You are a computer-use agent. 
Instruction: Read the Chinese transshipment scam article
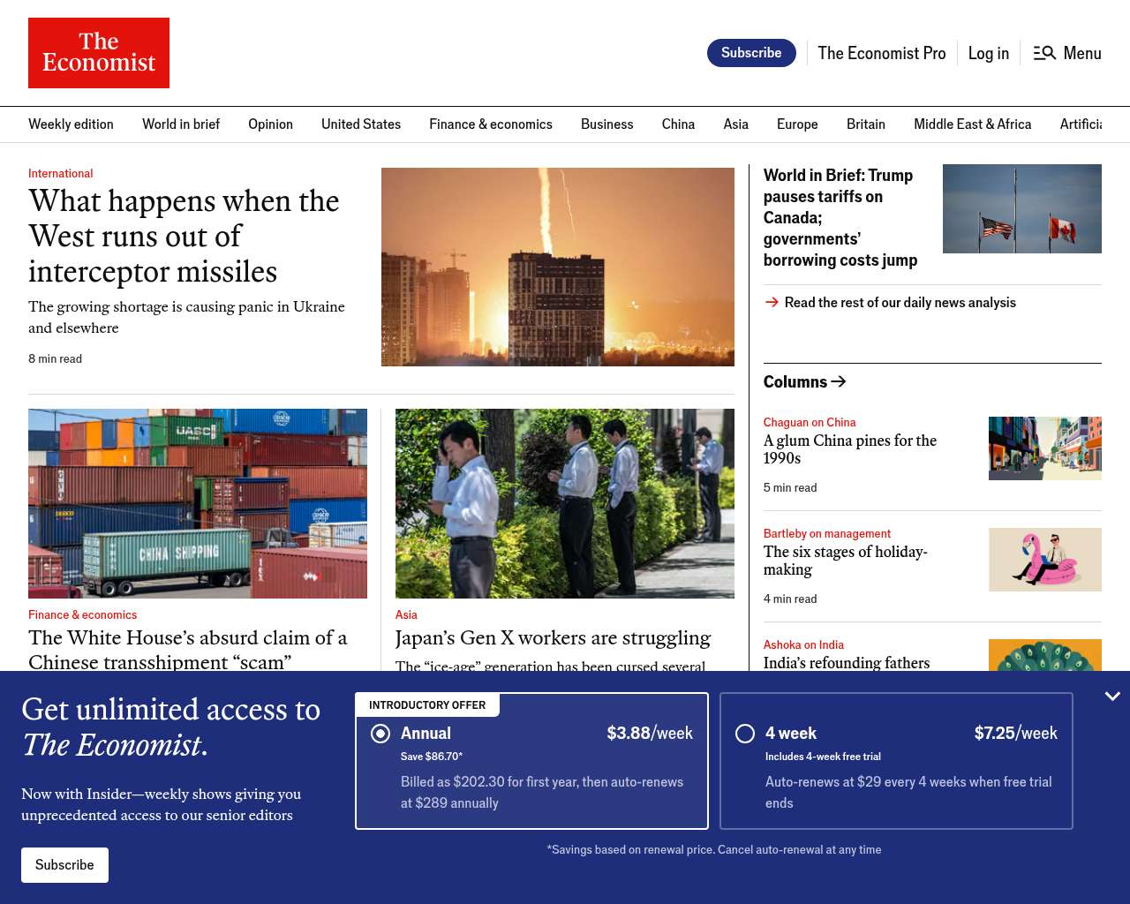(x=188, y=649)
